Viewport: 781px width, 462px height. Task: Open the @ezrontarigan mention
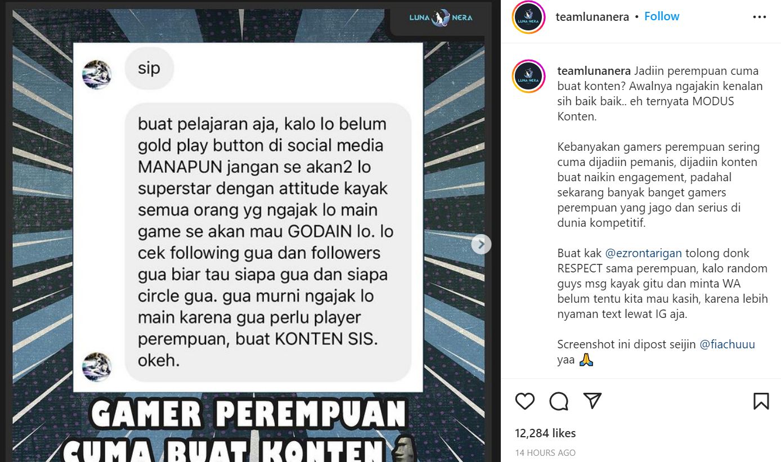[643, 253]
